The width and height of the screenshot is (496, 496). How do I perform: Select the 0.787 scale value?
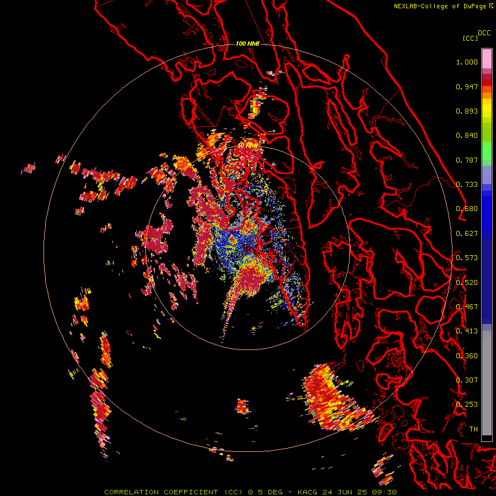click(467, 160)
